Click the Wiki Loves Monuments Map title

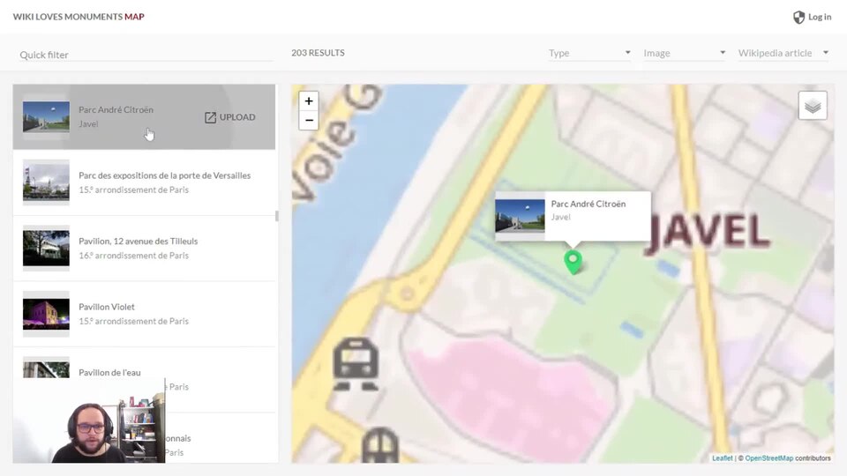click(x=79, y=17)
